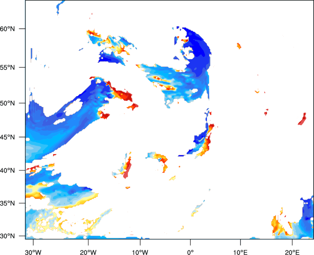Click the 0° longitude label
The image size is (314, 255).
(x=190, y=252)
